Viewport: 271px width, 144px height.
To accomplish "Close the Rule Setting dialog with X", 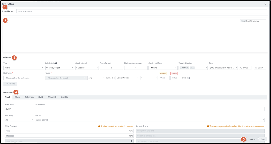I will (x=265, y=4).
